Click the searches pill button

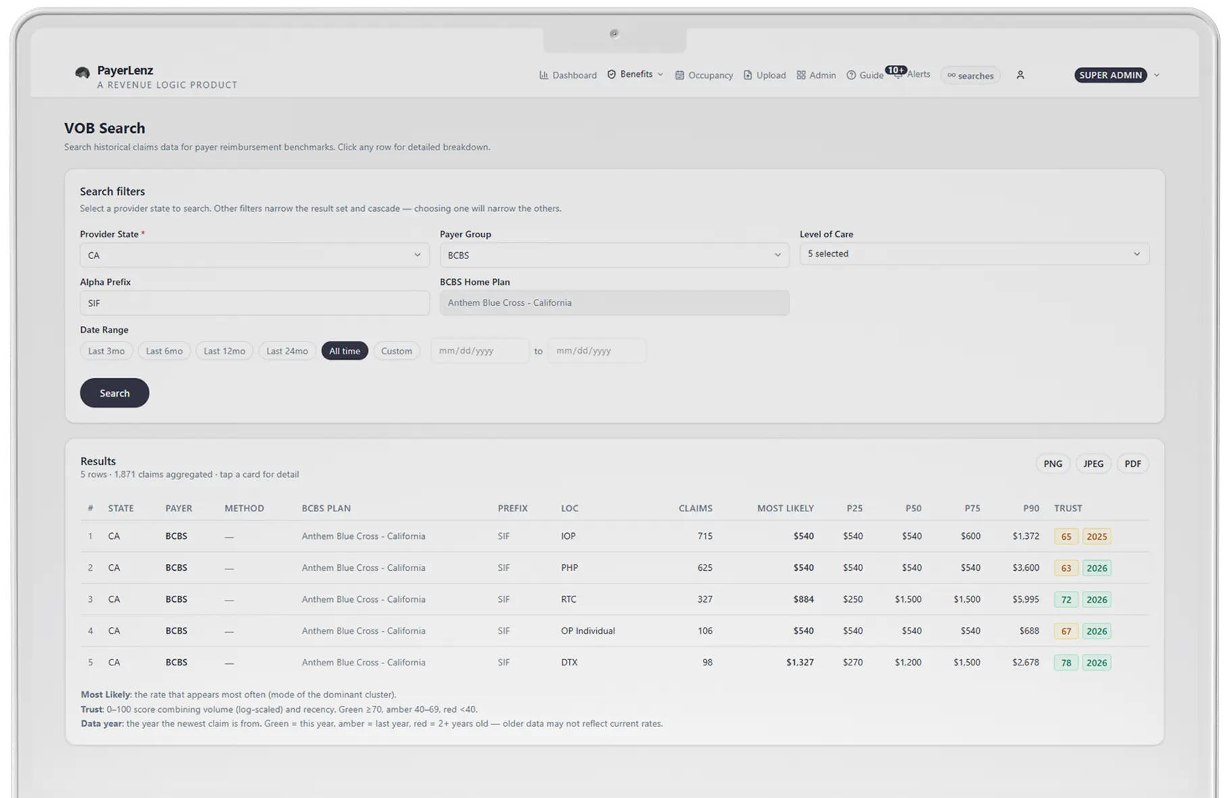coord(970,75)
